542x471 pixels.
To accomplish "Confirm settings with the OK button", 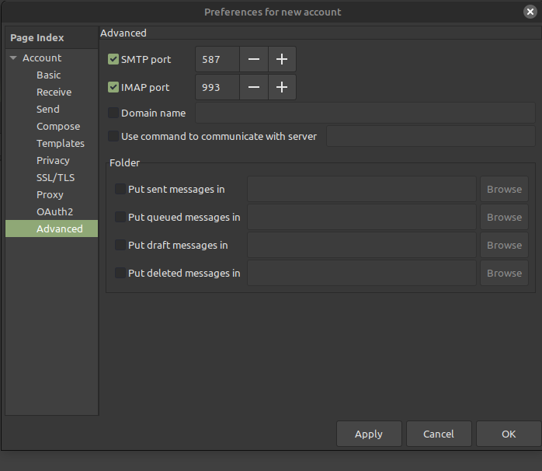I will [509, 434].
